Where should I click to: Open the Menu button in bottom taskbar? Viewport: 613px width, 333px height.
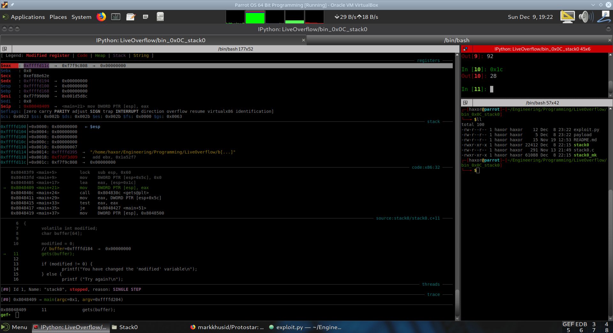[14, 327]
